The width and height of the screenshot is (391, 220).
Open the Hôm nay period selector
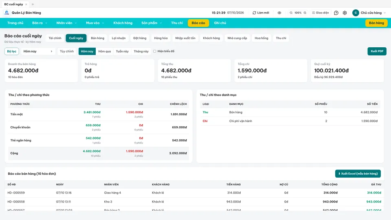point(38,51)
